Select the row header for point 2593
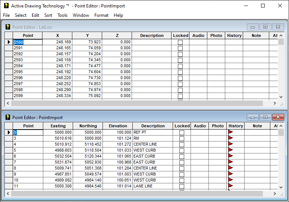The image size is (289, 202). pos(9,60)
